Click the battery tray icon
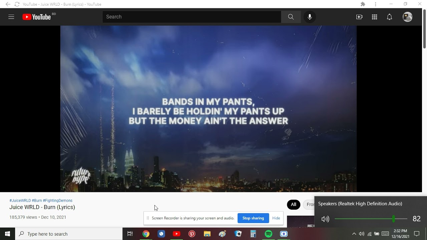 [377, 234]
